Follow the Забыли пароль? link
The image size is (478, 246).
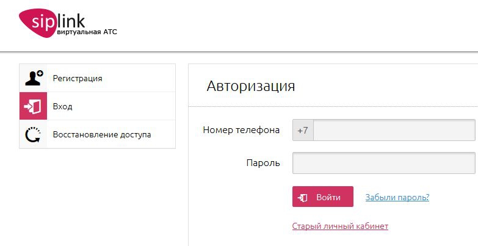pyautogui.click(x=397, y=197)
